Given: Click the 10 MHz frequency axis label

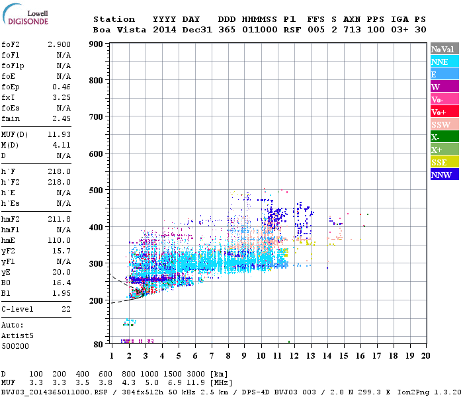Looking at the screenshot, I should 261,356.
